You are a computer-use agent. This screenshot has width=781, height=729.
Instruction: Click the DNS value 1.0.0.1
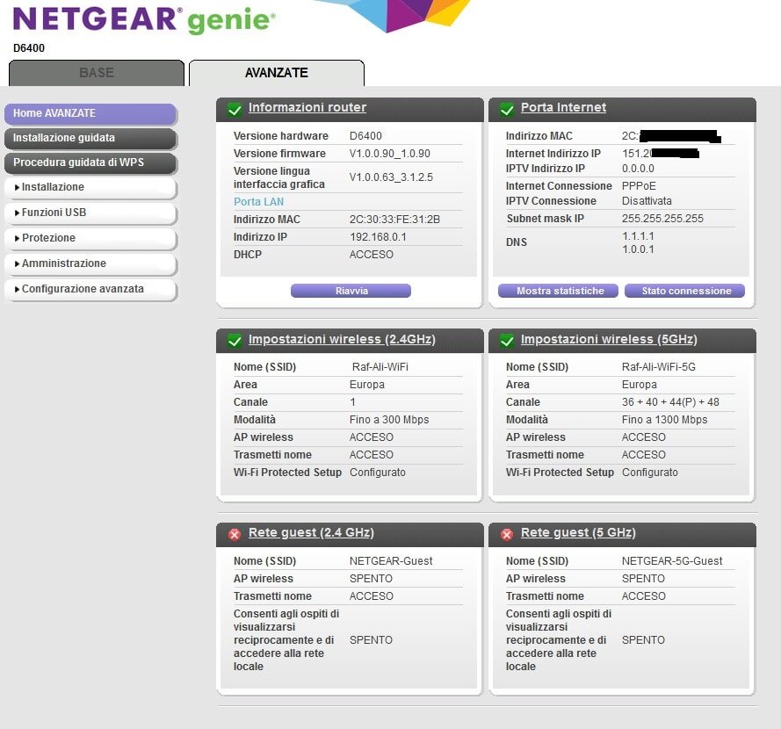point(638,249)
